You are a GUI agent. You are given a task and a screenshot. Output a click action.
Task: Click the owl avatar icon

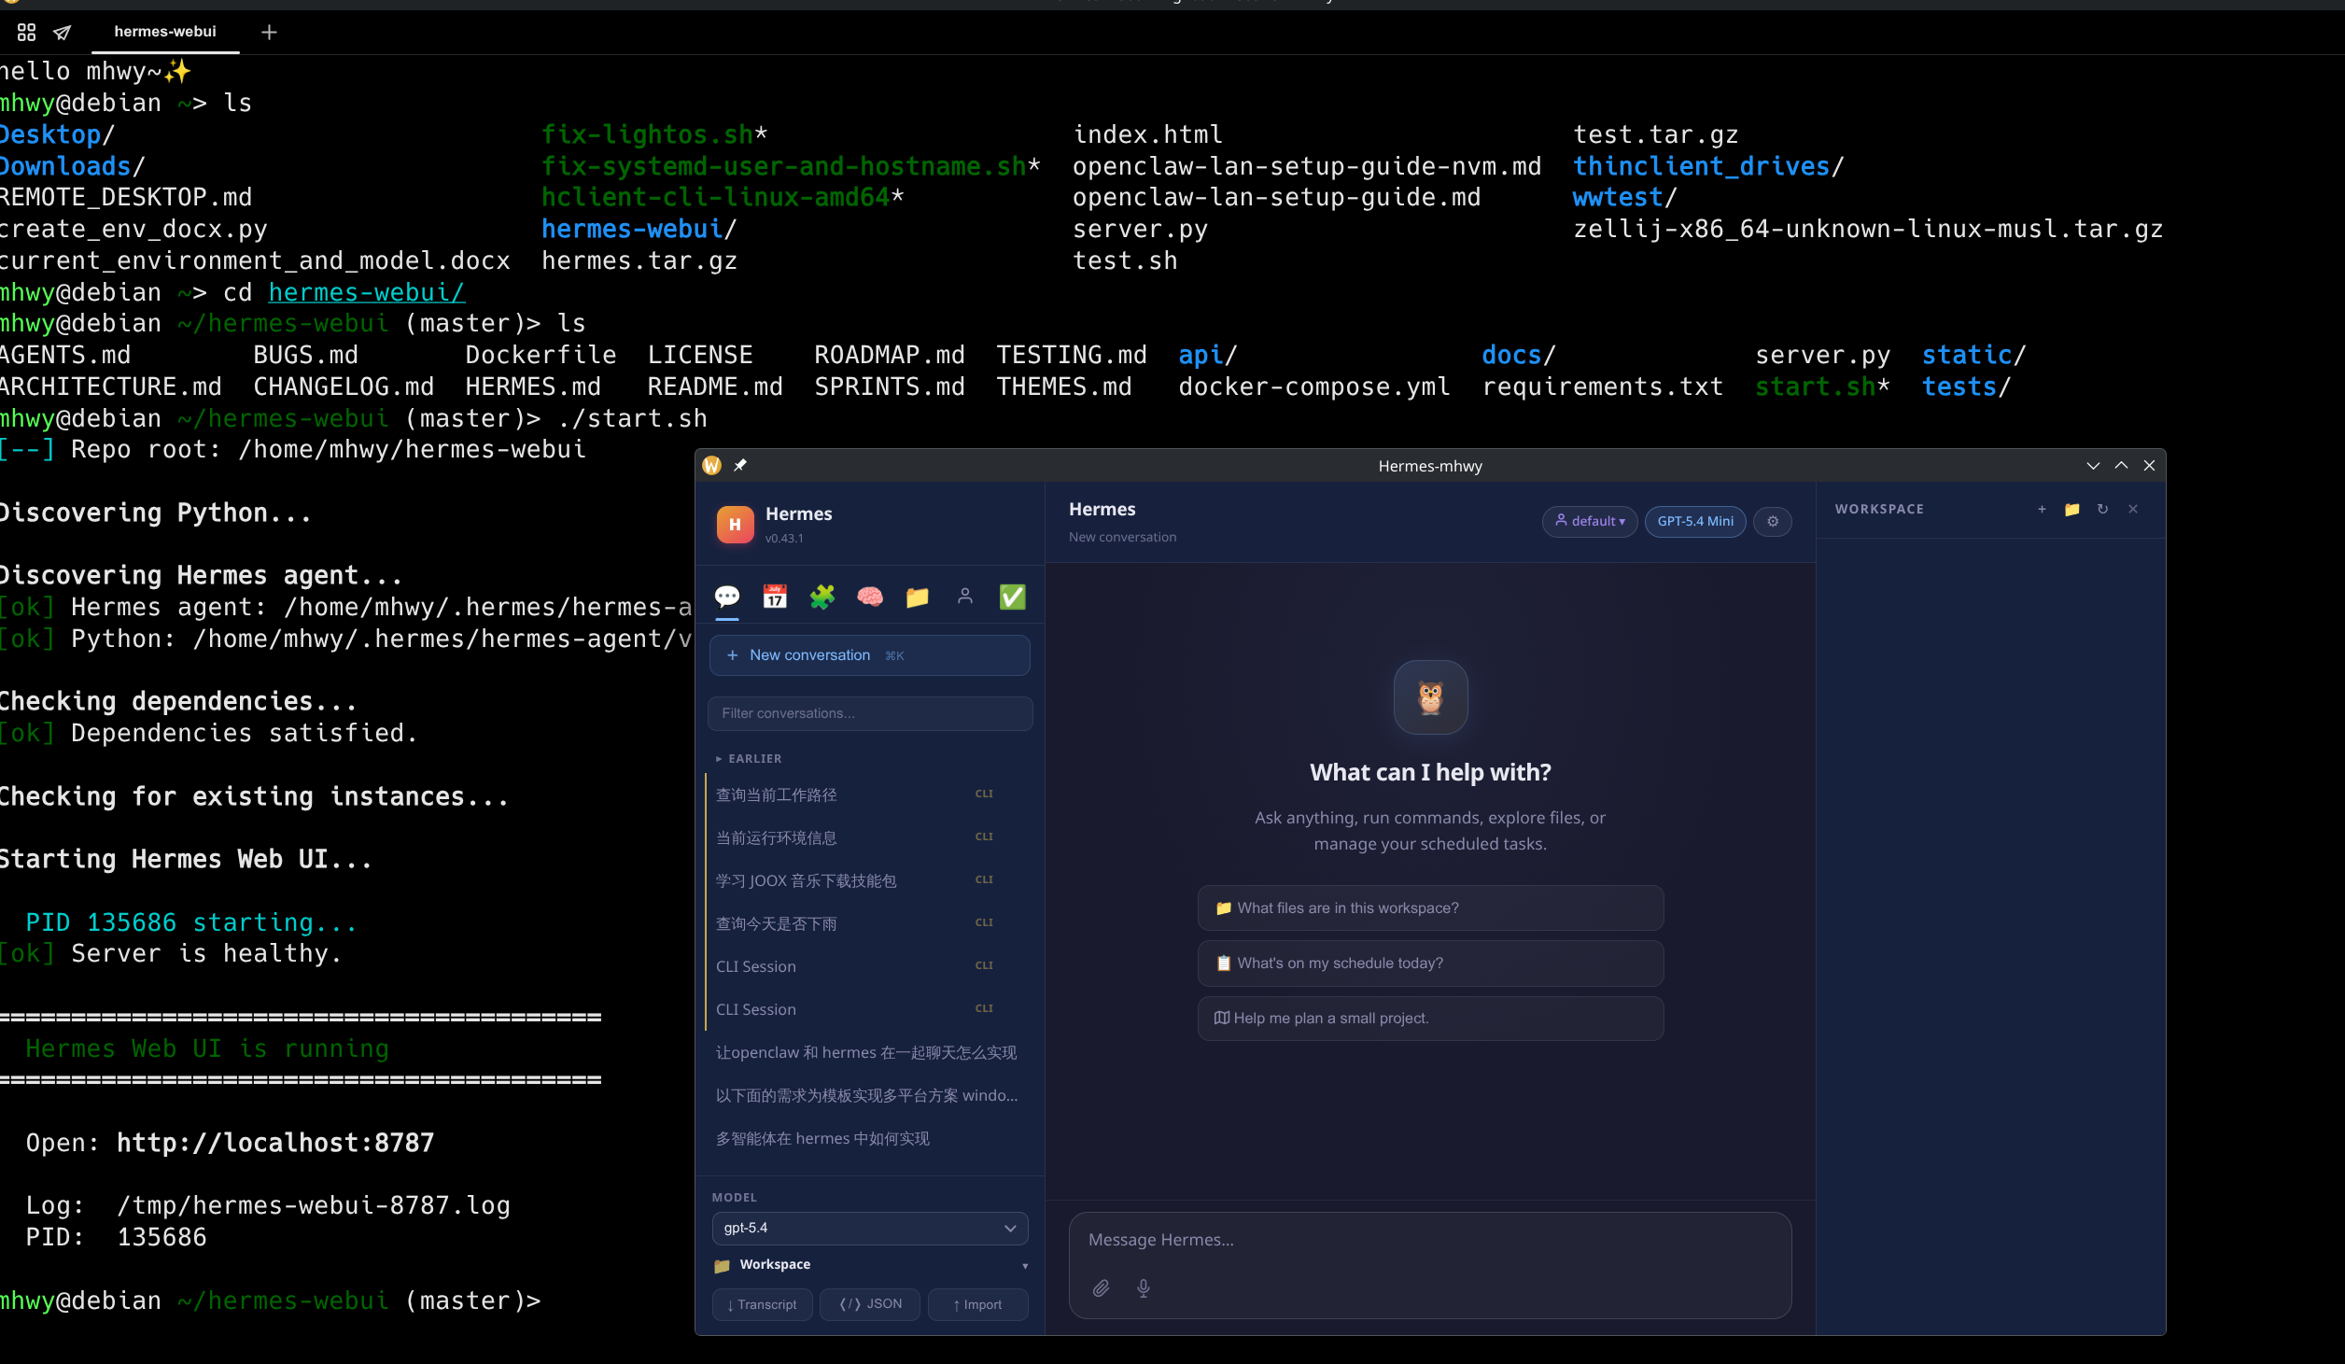(1430, 697)
